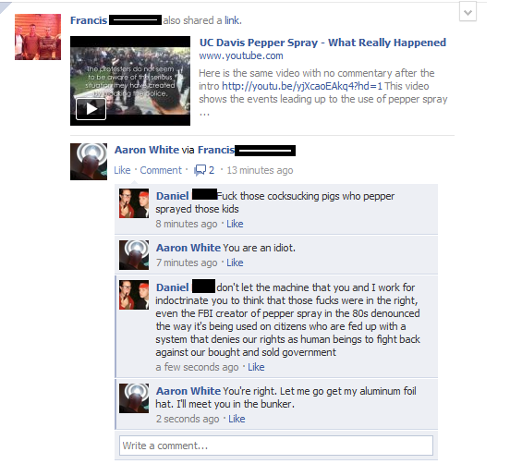Screen dimensions: 510x464
Task: Open the www.youtube.com source link
Action: (241, 56)
